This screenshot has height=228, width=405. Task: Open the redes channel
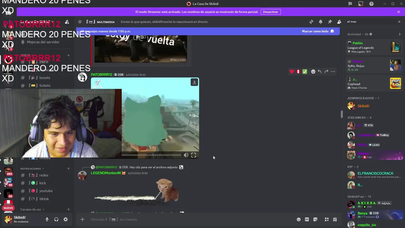44,175
